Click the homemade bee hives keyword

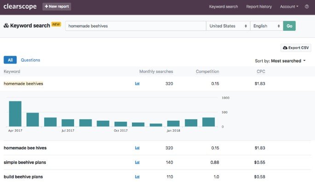25,148
